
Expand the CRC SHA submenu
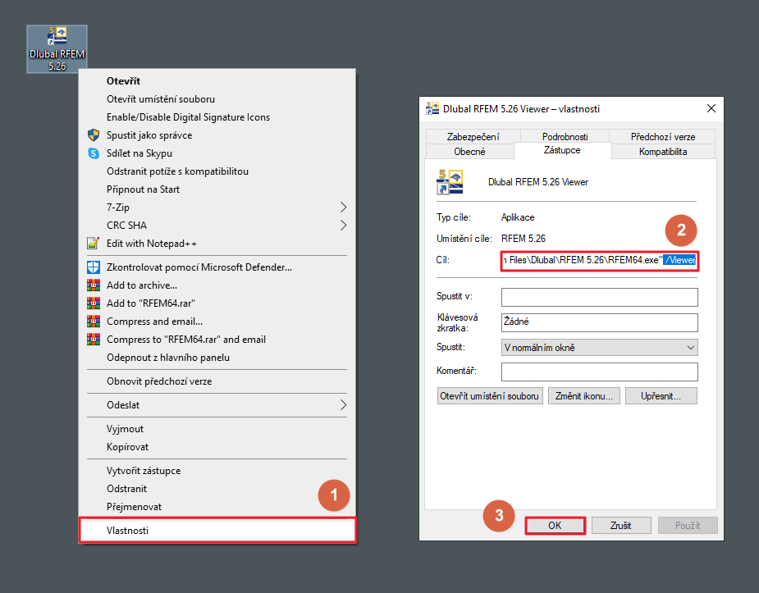(217, 226)
